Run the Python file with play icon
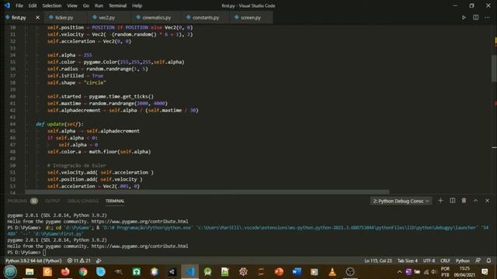The image size is (497, 279). point(464,17)
